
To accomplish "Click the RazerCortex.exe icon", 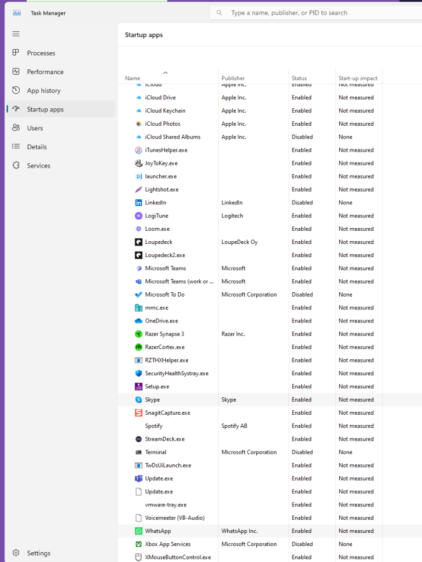I will (138, 347).
